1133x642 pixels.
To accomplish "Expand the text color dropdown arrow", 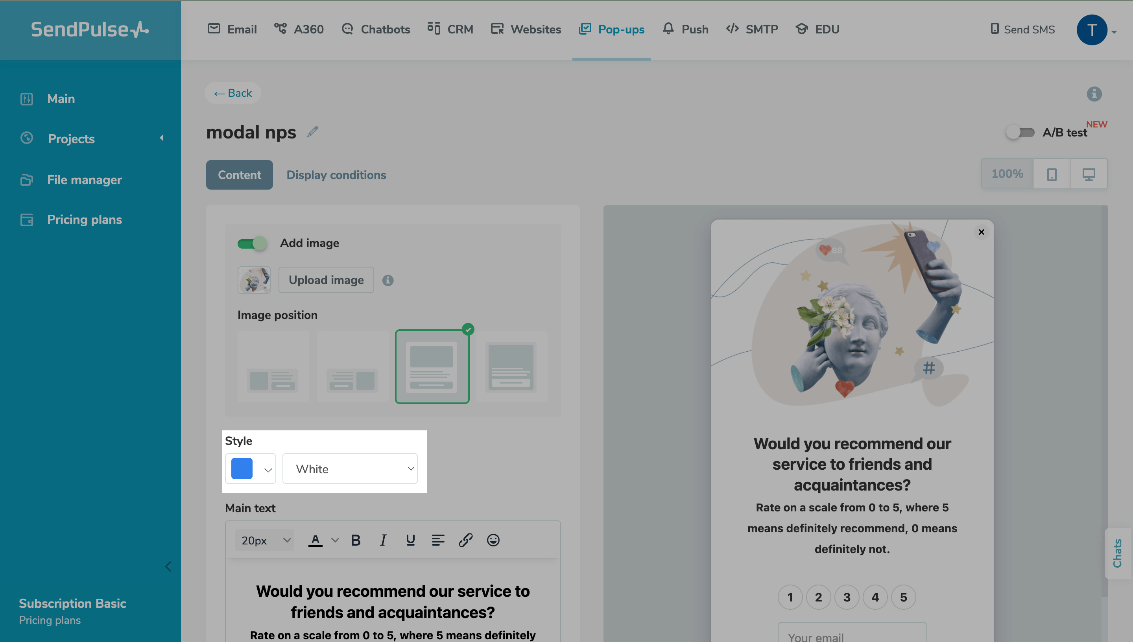I will (335, 540).
